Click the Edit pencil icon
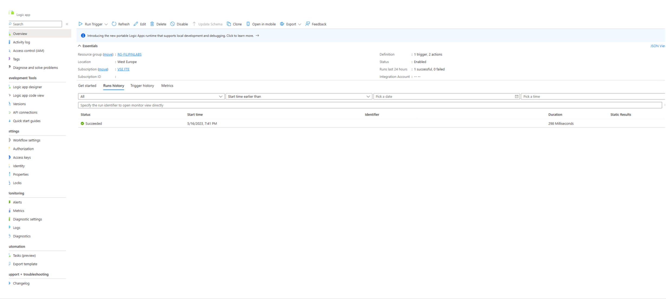Screen dimensions: 666x299 (136, 24)
